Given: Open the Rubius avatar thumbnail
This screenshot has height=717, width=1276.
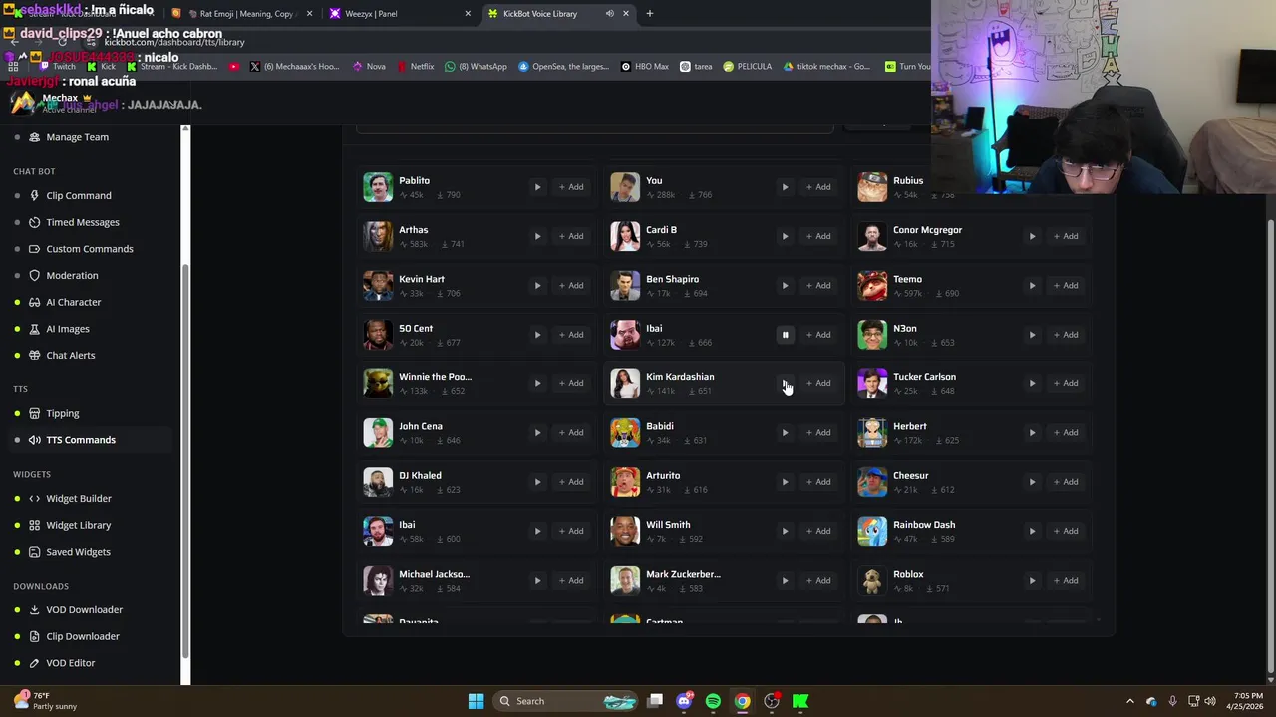Looking at the screenshot, I should pos(872,187).
